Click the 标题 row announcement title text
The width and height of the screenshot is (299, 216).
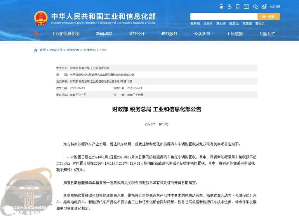pyautogui.click(x=102, y=75)
